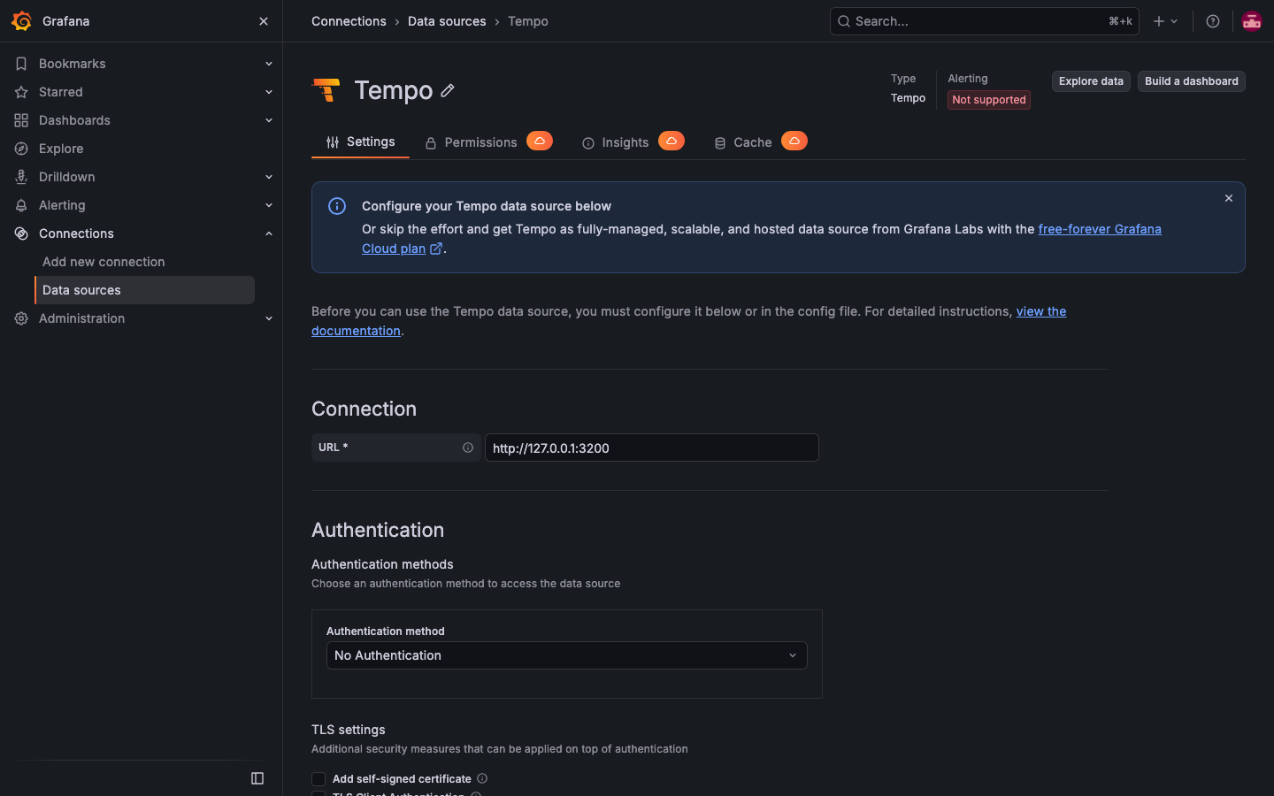
Task: Collapse the Connections section chevron
Action: point(269,233)
